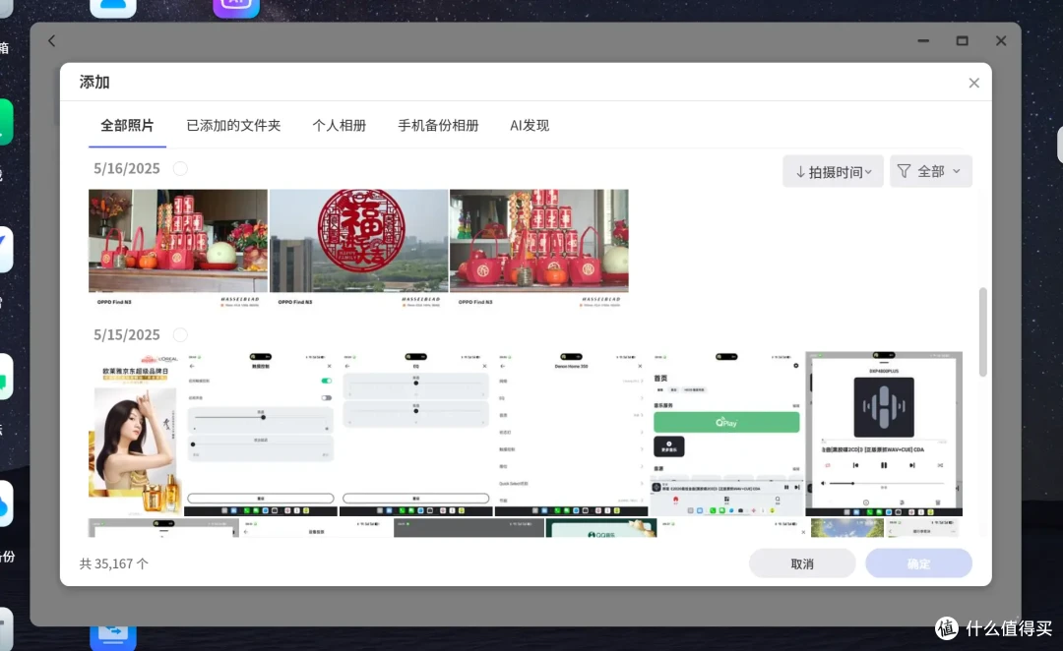The image size is (1063, 651).
Task: Select the QQ音乐 green thumbnail at bottom
Action: 601,528
